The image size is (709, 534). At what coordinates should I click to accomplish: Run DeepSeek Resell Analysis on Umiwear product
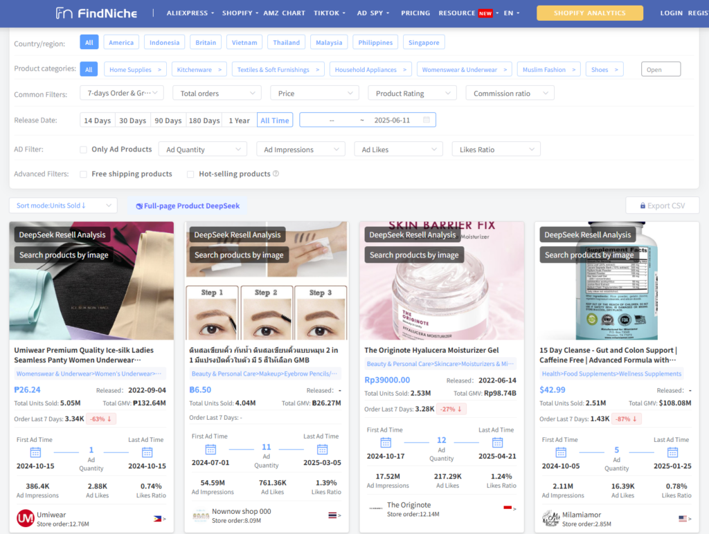62,235
